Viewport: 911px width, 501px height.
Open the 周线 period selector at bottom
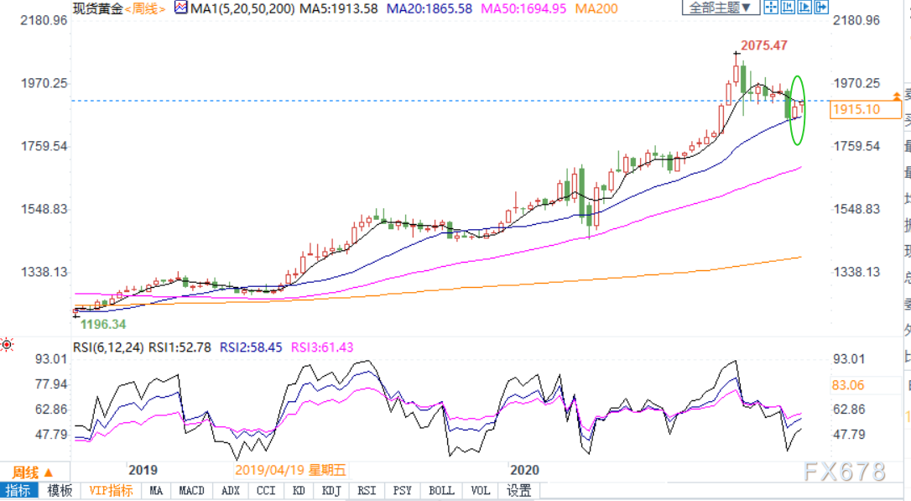pos(34,472)
